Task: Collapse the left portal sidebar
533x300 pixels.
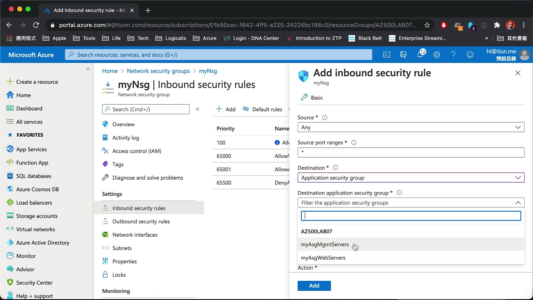Action: tap(88, 69)
